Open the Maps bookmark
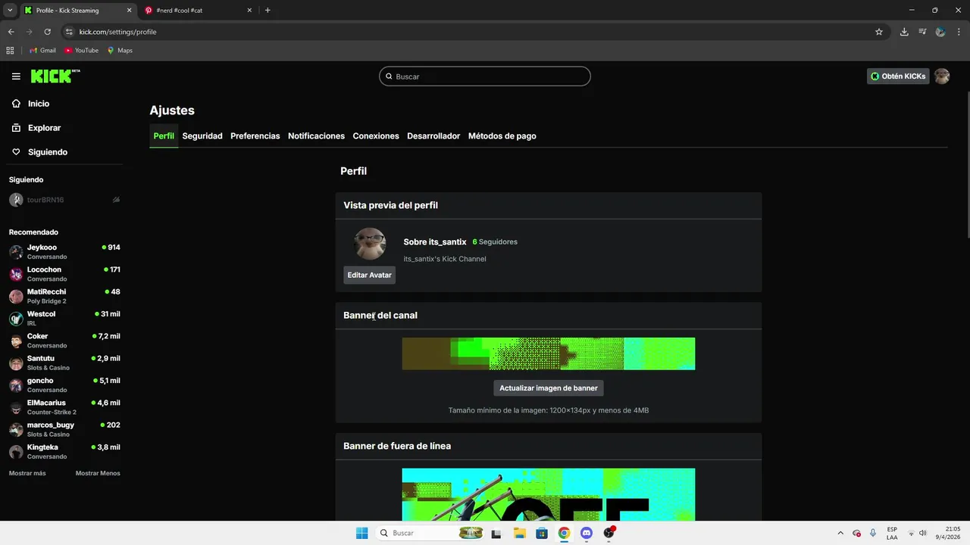This screenshot has width=970, height=545. click(x=120, y=50)
